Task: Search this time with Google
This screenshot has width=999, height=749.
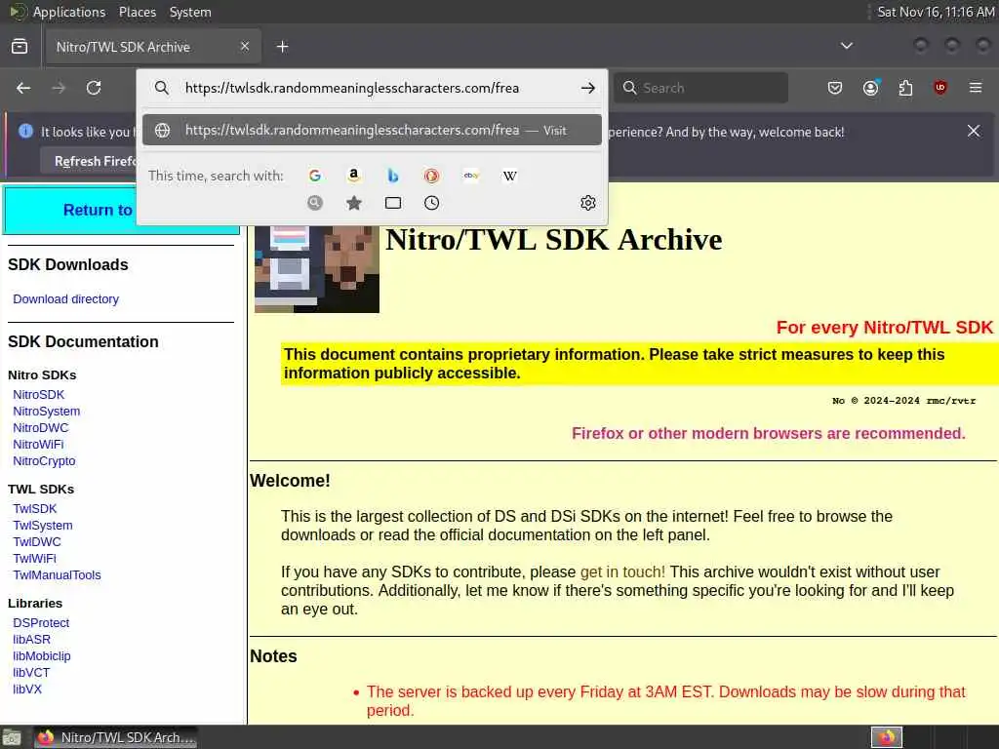Action: tap(315, 176)
